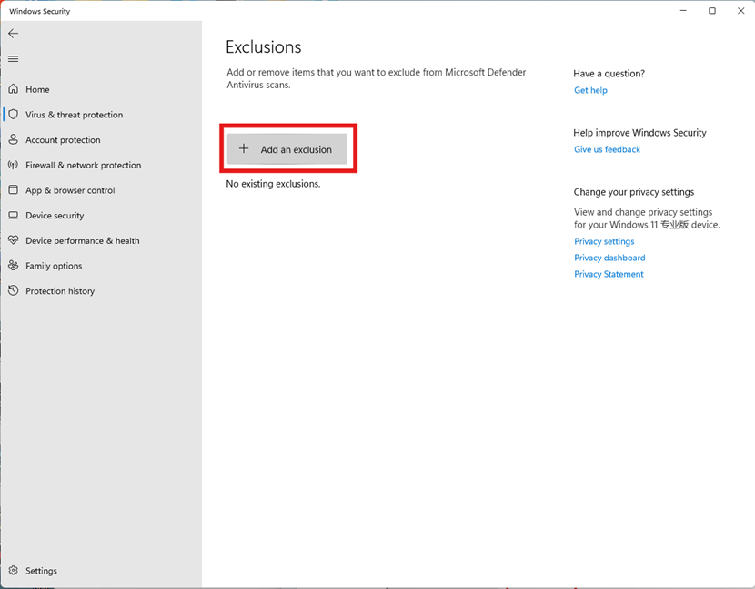This screenshot has height=589, width=755.
Task: Open the Privacy dashboard link
Action: [609, 258]
